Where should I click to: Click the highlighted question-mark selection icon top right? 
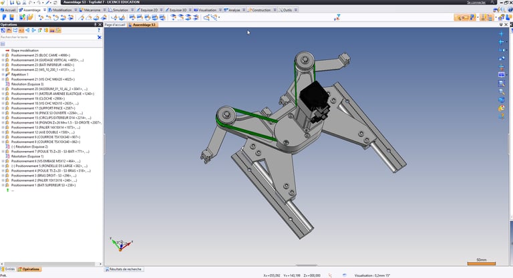click(472, 17)
